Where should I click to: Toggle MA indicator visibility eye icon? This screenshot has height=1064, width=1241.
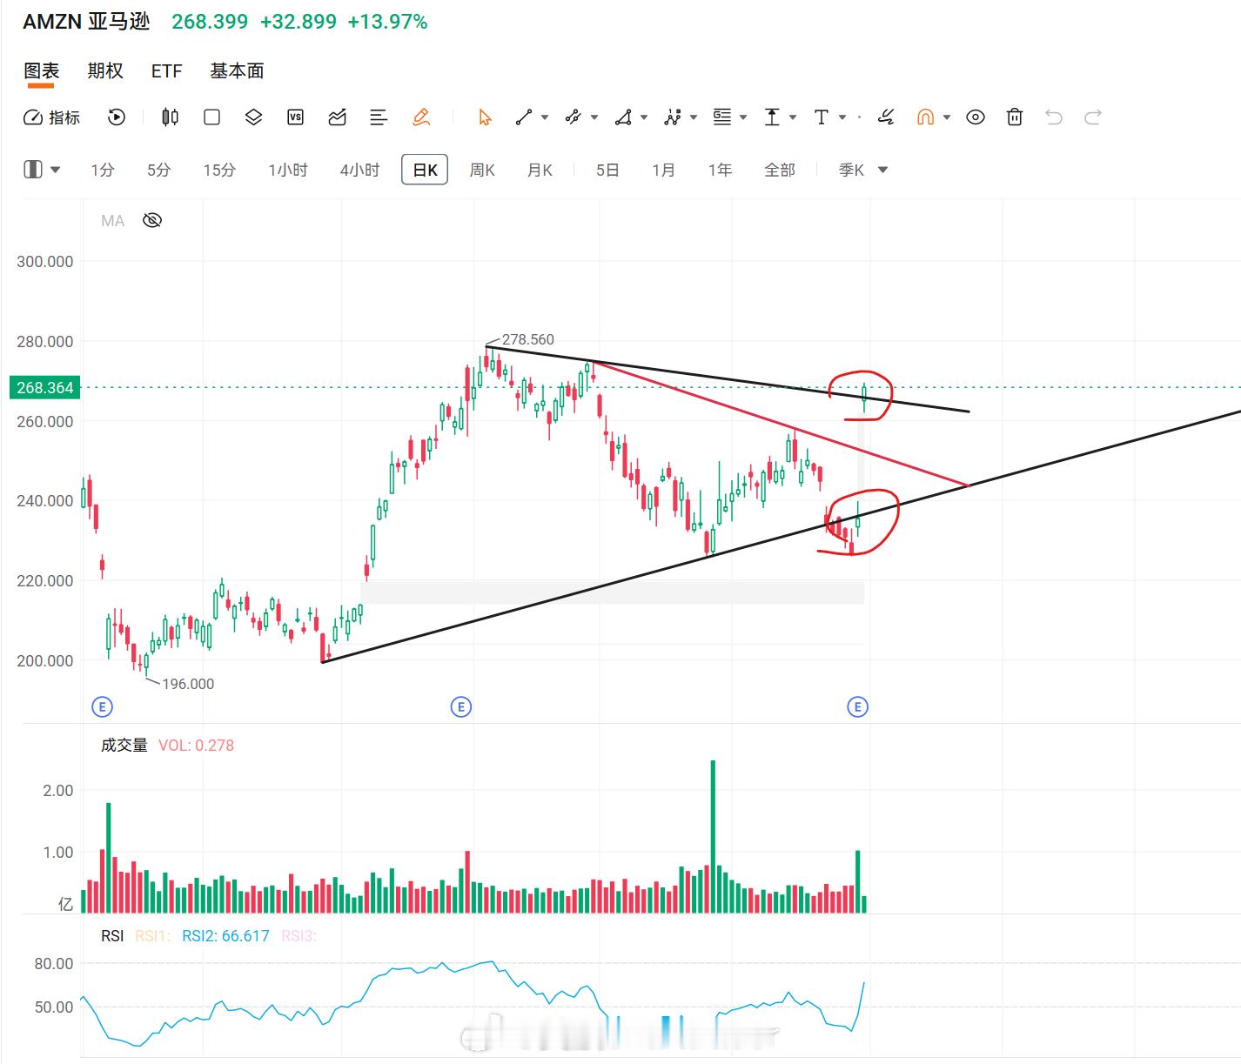(152, 220)
